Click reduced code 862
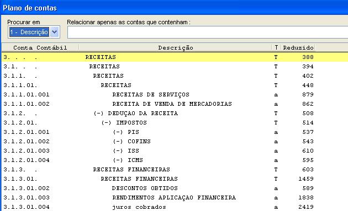 (x=308, y=104)
